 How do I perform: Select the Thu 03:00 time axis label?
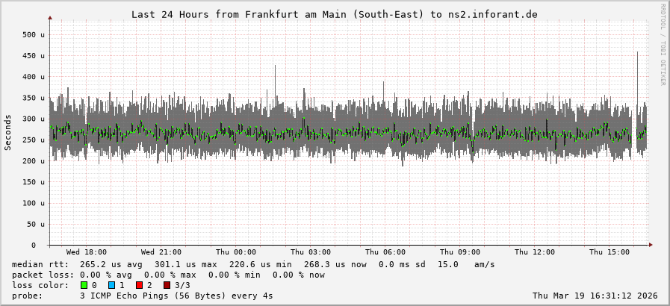click(310, 252)
